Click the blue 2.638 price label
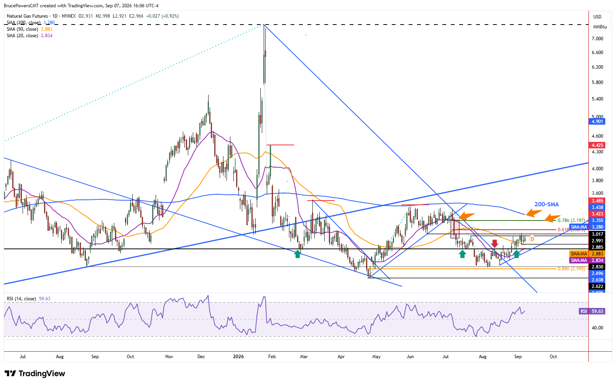Image resolution: width=616 pixels, height=385 pixels. [597, 280]
